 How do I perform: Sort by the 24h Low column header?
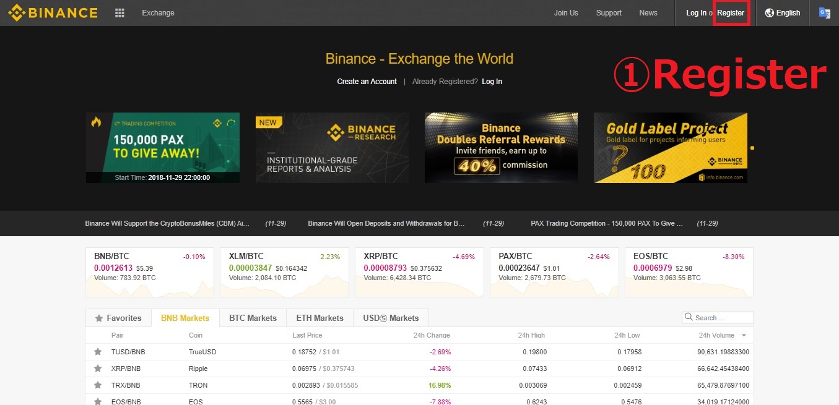(627, 335)
